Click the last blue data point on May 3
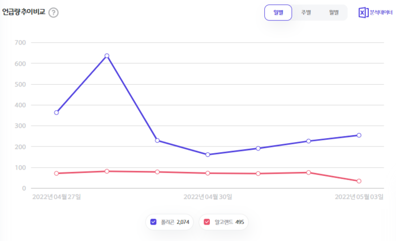 pyautogui.click(x=359, y=135)
